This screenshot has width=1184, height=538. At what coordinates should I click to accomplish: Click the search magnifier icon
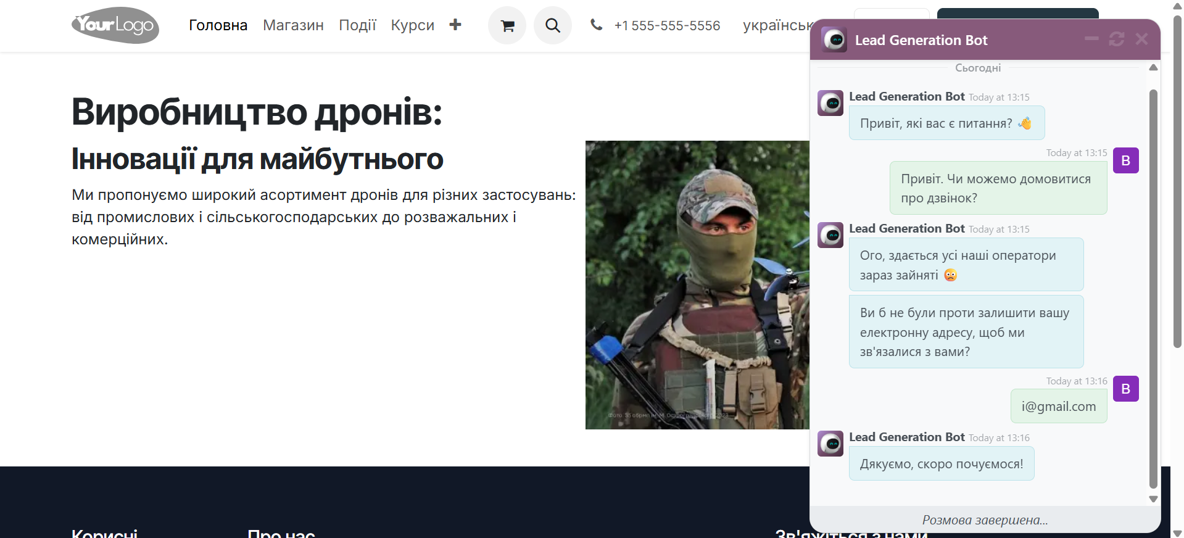click(553, 25)
